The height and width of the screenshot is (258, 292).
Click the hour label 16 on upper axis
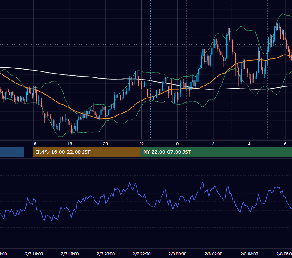click(34, 144)
